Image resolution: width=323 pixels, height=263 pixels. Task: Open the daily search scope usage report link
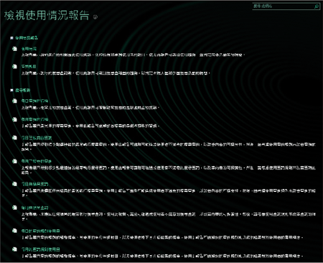(x=41, y=231)
